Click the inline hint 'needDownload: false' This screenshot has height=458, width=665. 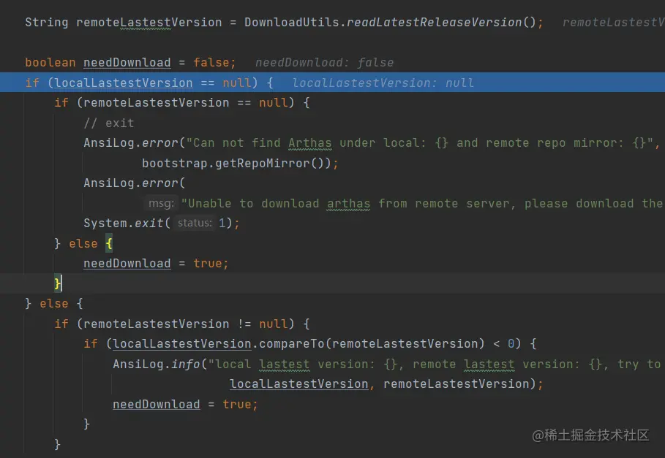(x=324, y=63)
